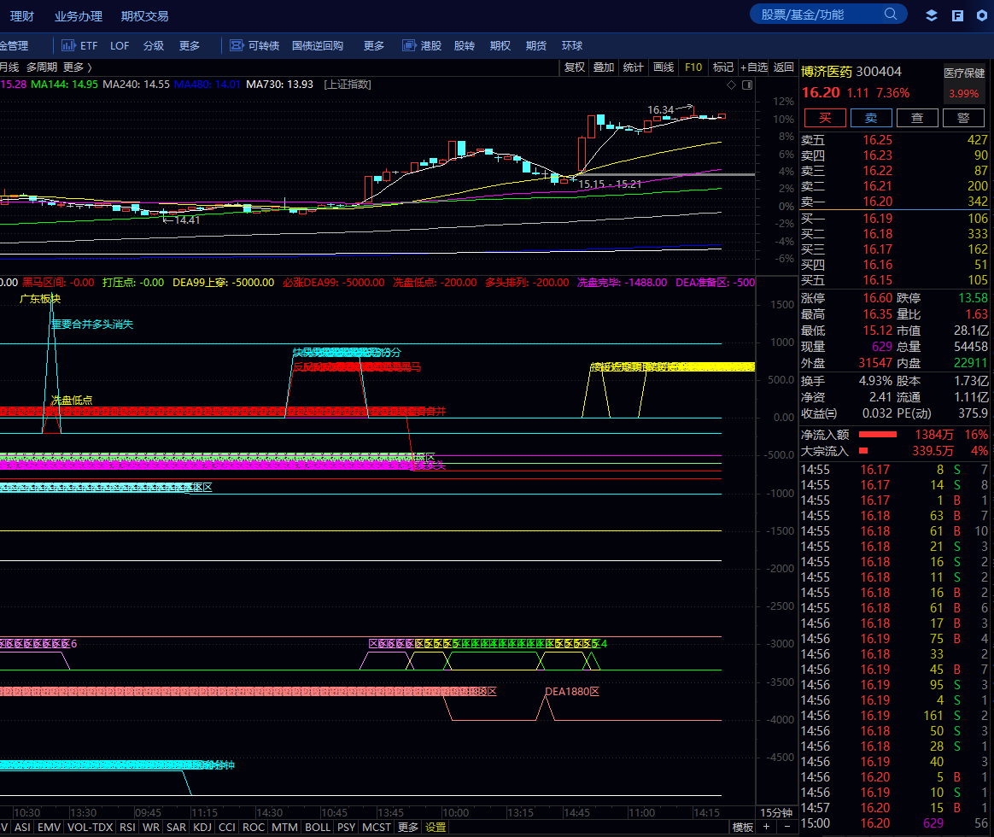Image resolution: width=994 pixels, height=837 pixels.
Task: Select the VOL-TDX indicator tab
Action: [x=90, y=827]
